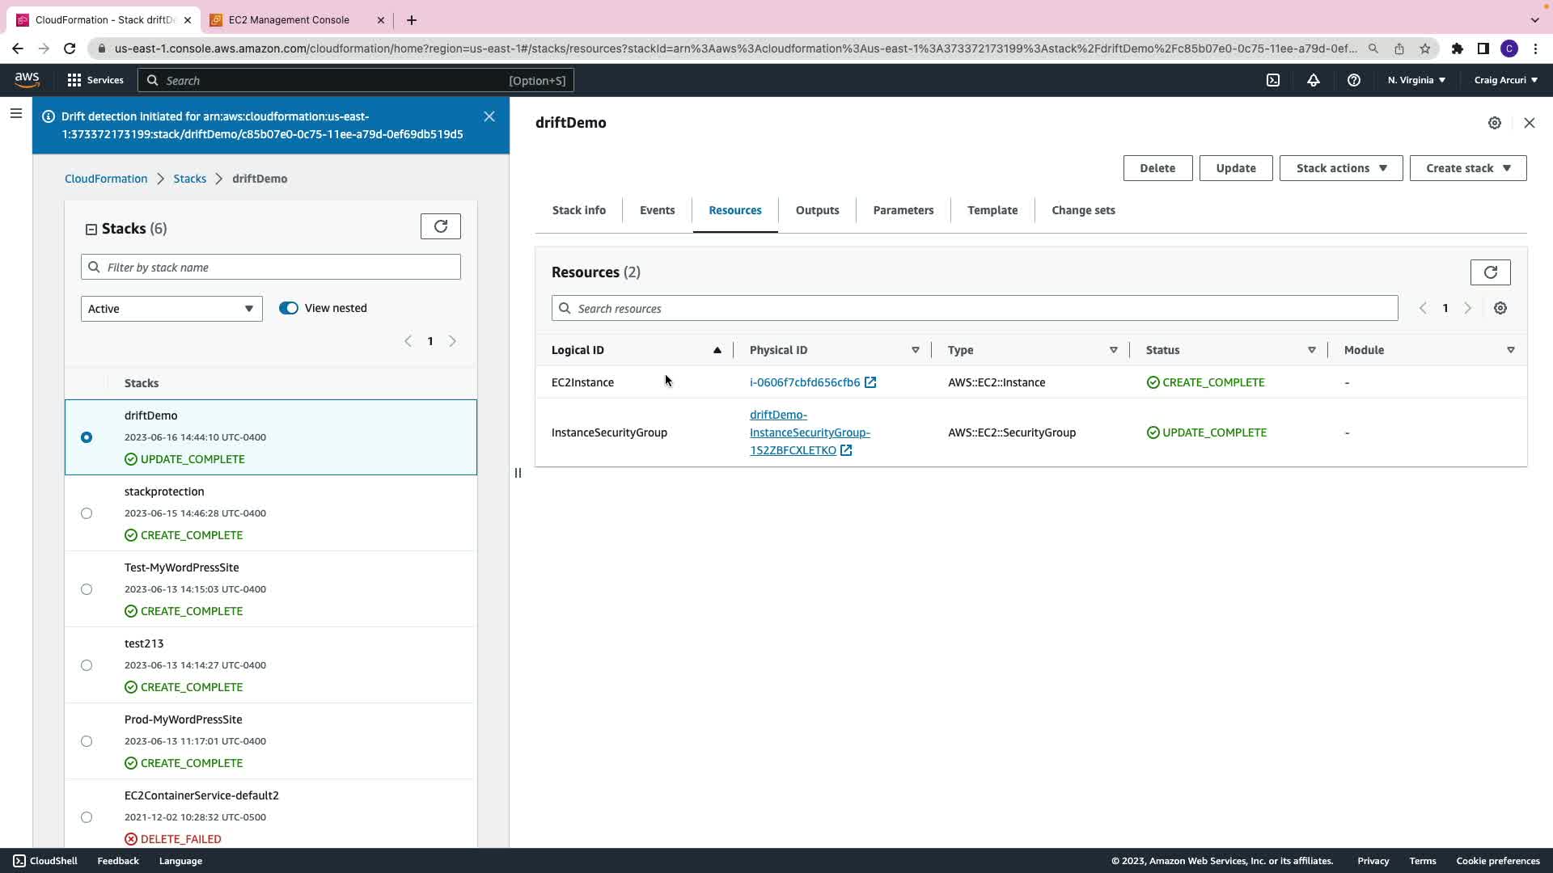Viewport: 1553px width, 873px height.
Task: Click the help question mark icon
Action: (1353, 80)
